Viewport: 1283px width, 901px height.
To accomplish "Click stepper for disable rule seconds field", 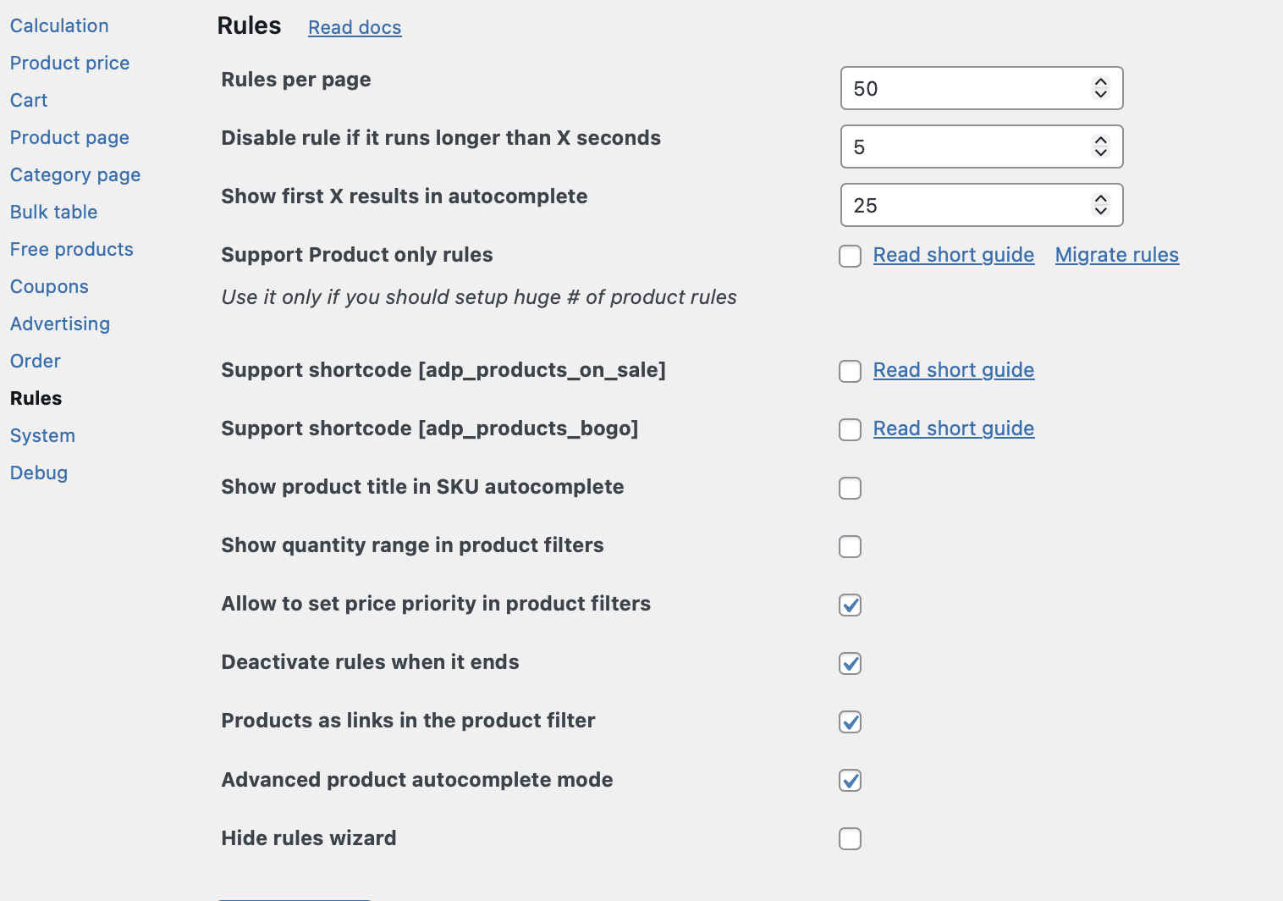I will [x=1100, y=146].
